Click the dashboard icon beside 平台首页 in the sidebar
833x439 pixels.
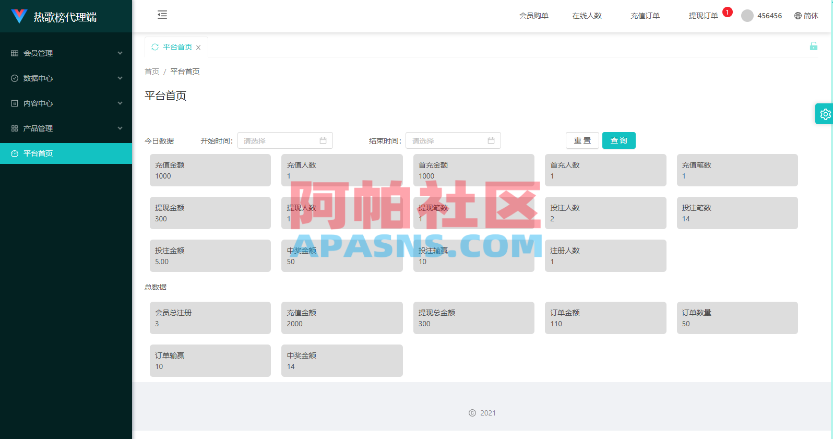pyautogui.click(x=15, y=153)
